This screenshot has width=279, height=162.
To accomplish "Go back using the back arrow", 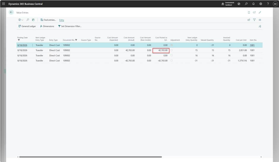I will click(11, 12).
